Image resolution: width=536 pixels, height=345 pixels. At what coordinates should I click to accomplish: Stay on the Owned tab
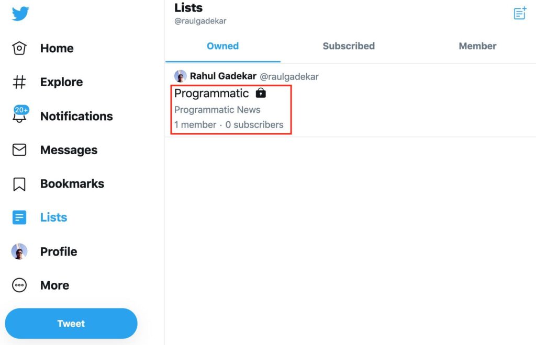(x=222, y=46)
